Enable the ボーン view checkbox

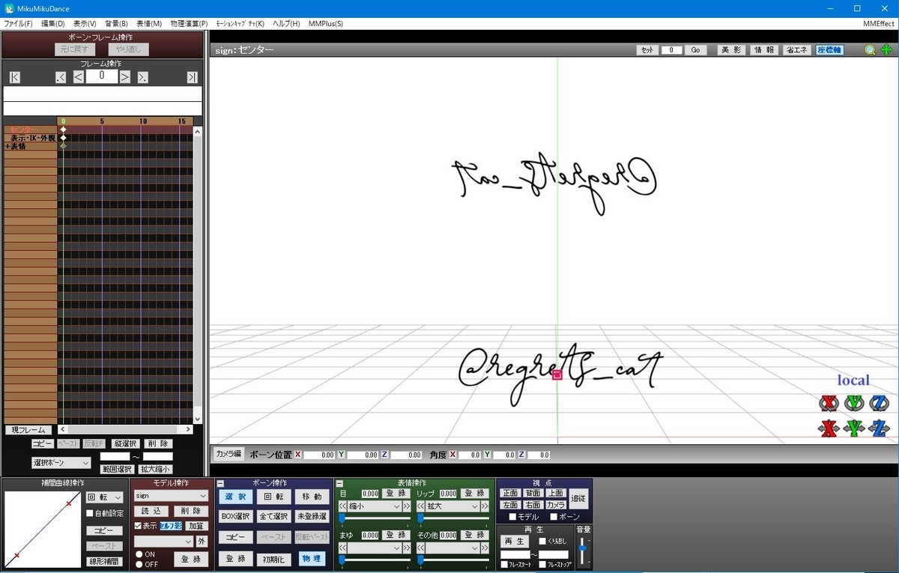click(554, 517)
